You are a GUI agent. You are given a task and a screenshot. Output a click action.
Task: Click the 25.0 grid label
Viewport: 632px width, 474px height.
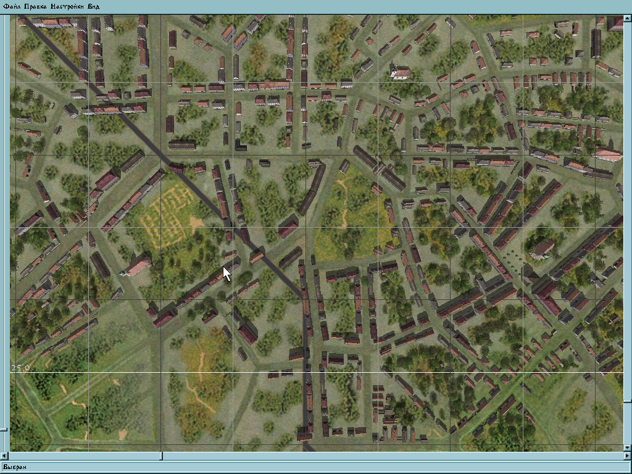point(20,368)
